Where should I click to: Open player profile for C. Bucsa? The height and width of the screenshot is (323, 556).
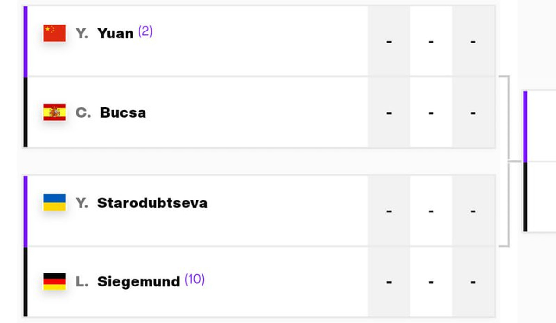(x=111, y=112)
